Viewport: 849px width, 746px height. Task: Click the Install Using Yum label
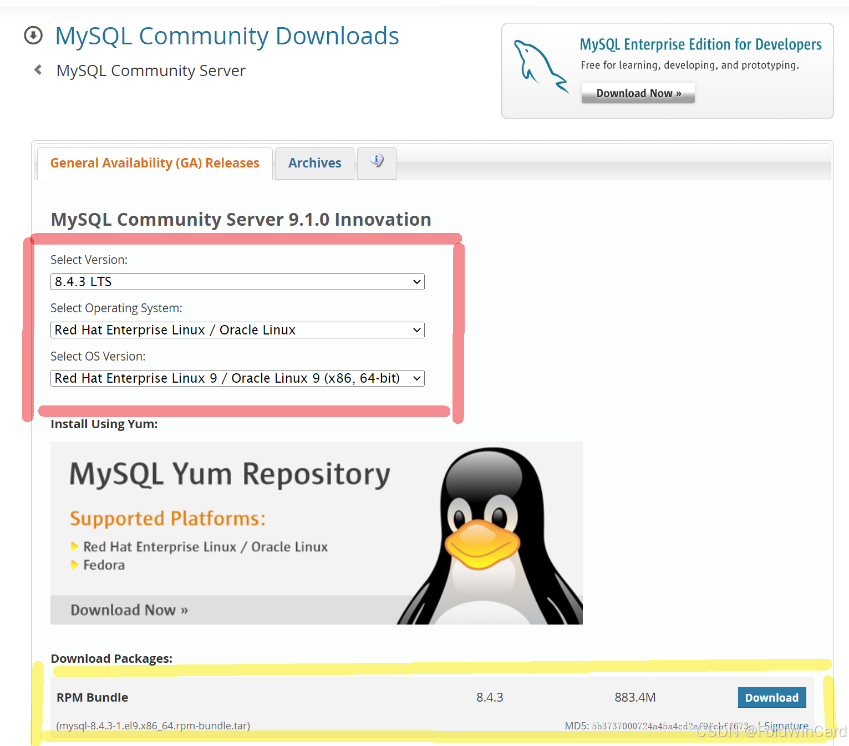click(104, 424)
